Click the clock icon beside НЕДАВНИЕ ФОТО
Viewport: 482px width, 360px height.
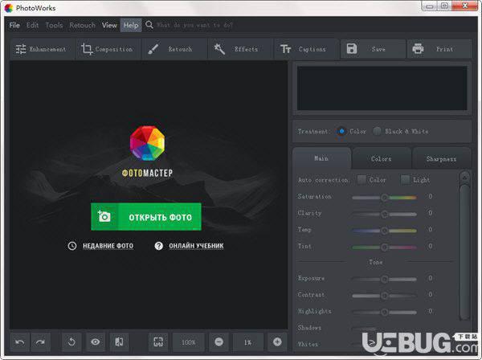(72, 246)
